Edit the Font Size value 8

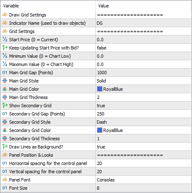pyautogui.click(x=143, y=188)
